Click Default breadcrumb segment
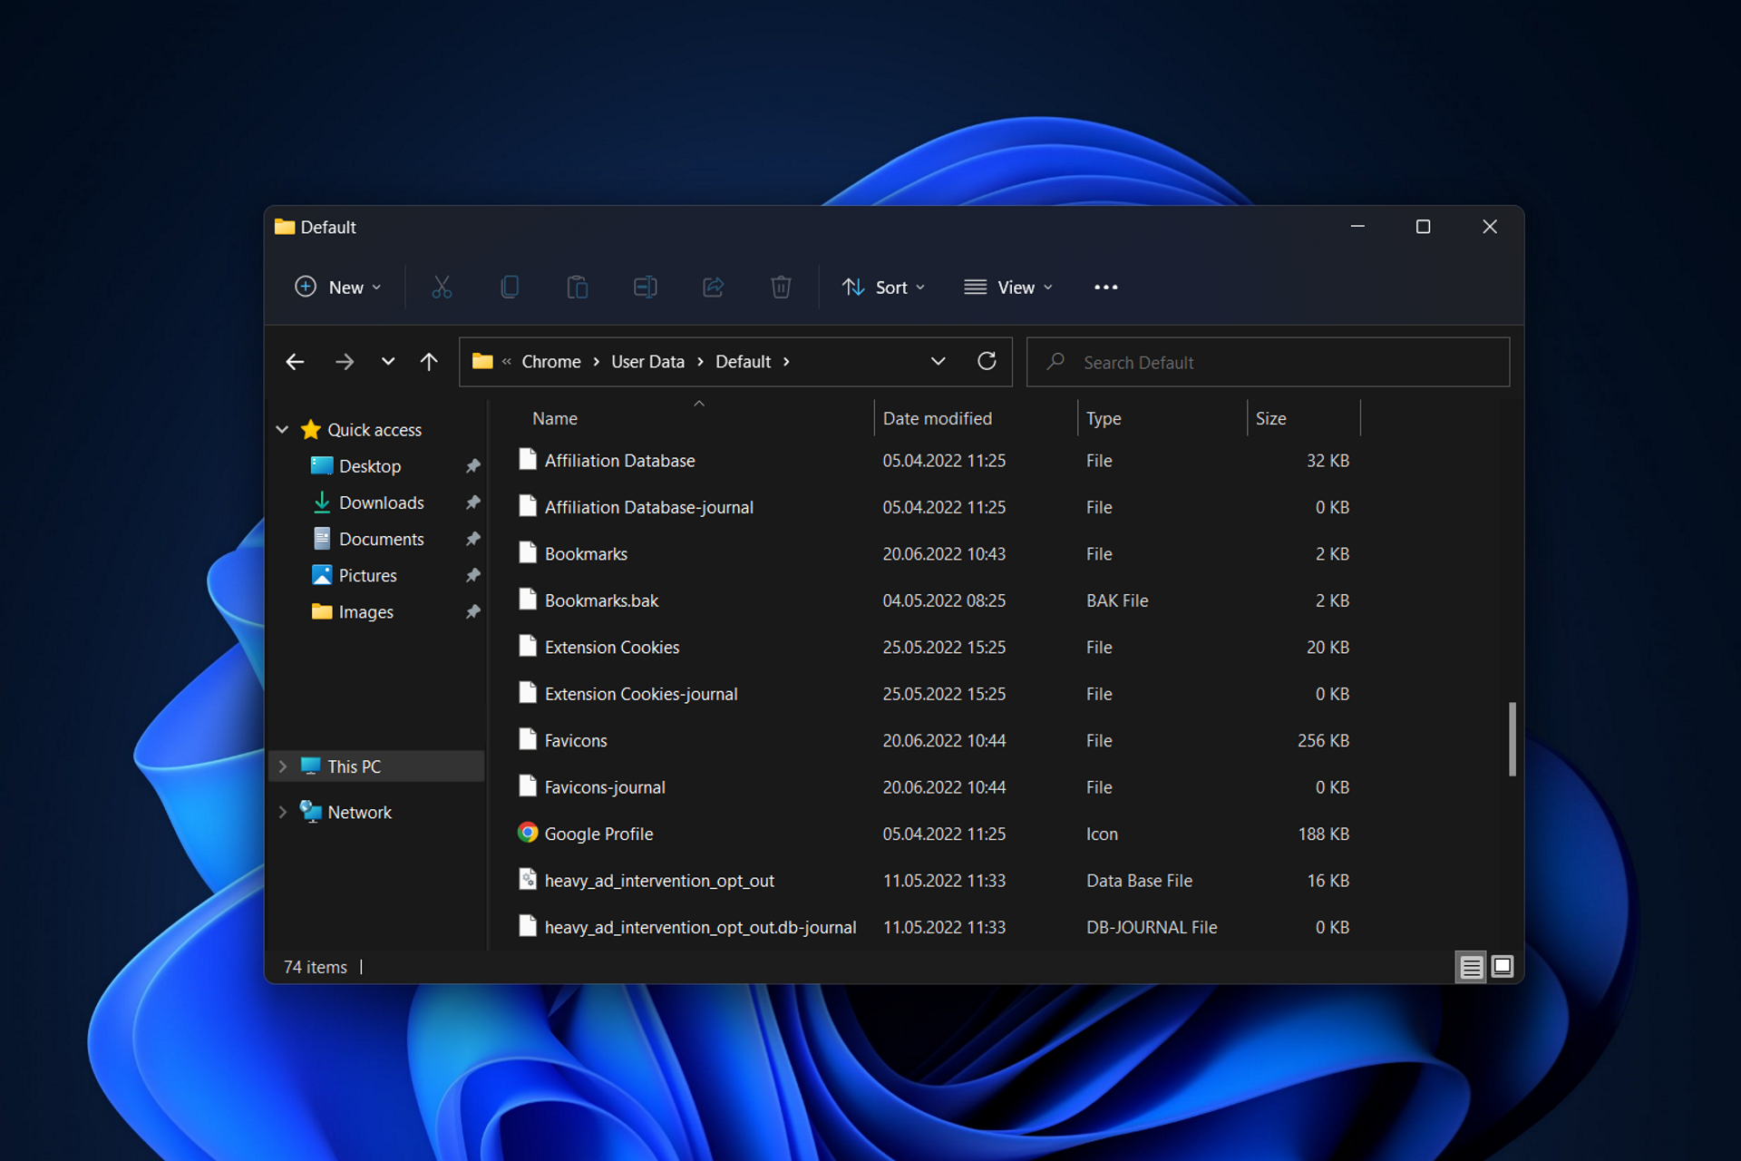This screenshot has width=1741, height=1161. [x=743, y=362]
